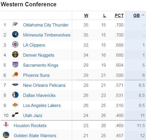The width and height of the screenshot is (146, 140).
Task: Select the Dallas Mavericks logo
Action: tap(15, 95)
